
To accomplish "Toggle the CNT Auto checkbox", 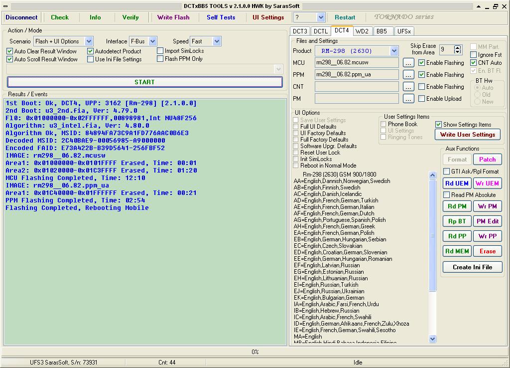I will (474, 62).
